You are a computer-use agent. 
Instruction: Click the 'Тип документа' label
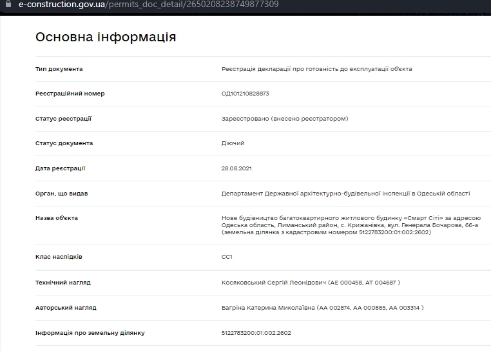pos(59,69)
